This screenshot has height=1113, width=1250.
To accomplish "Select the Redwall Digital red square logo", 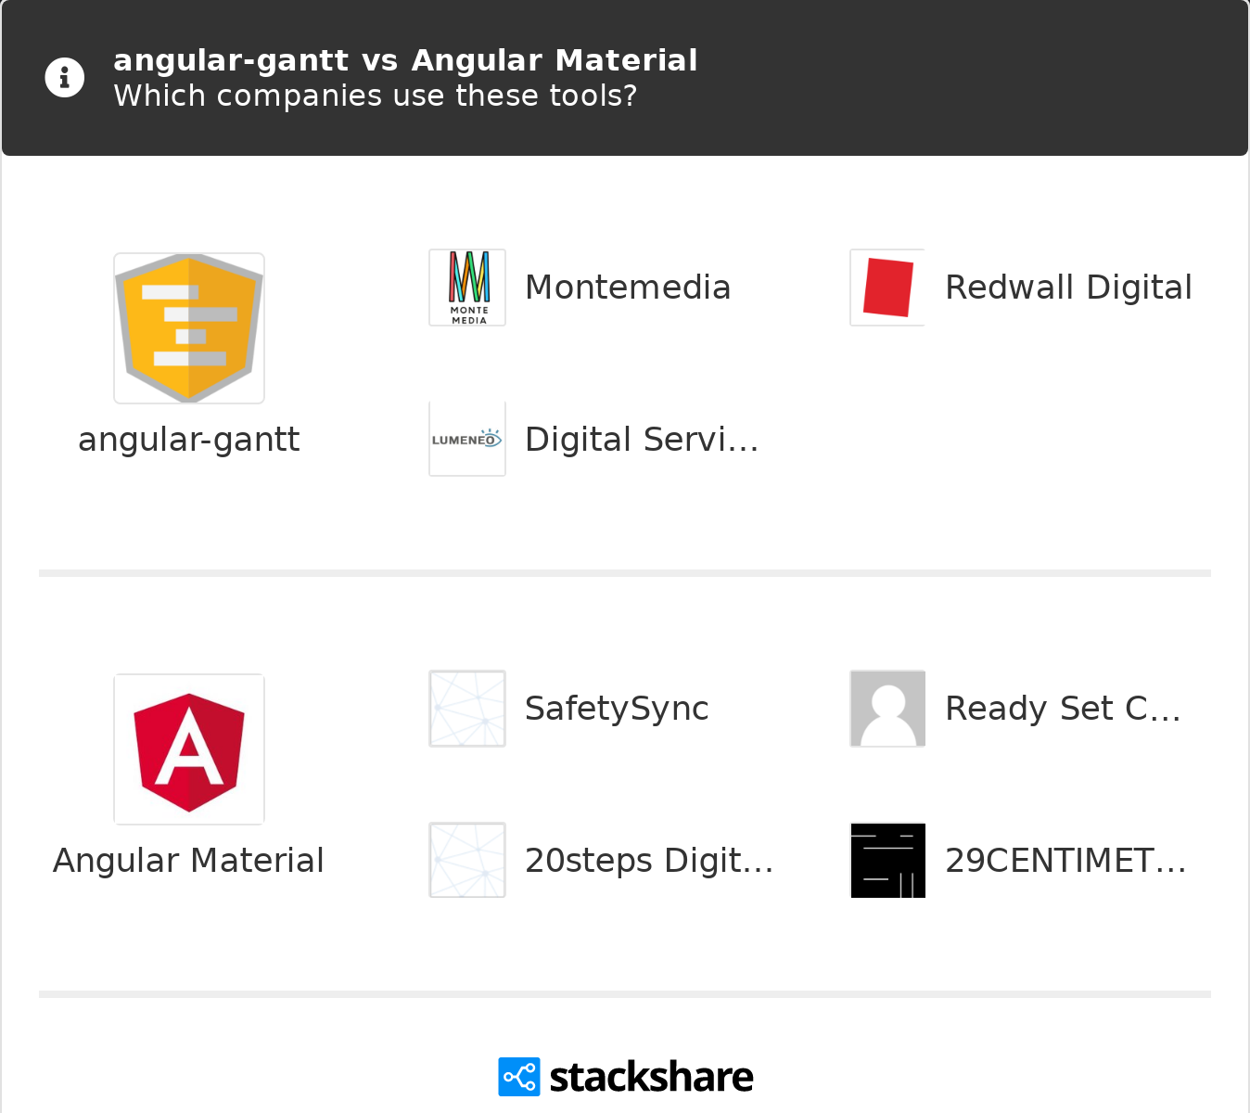I will (x=886, y=287).
